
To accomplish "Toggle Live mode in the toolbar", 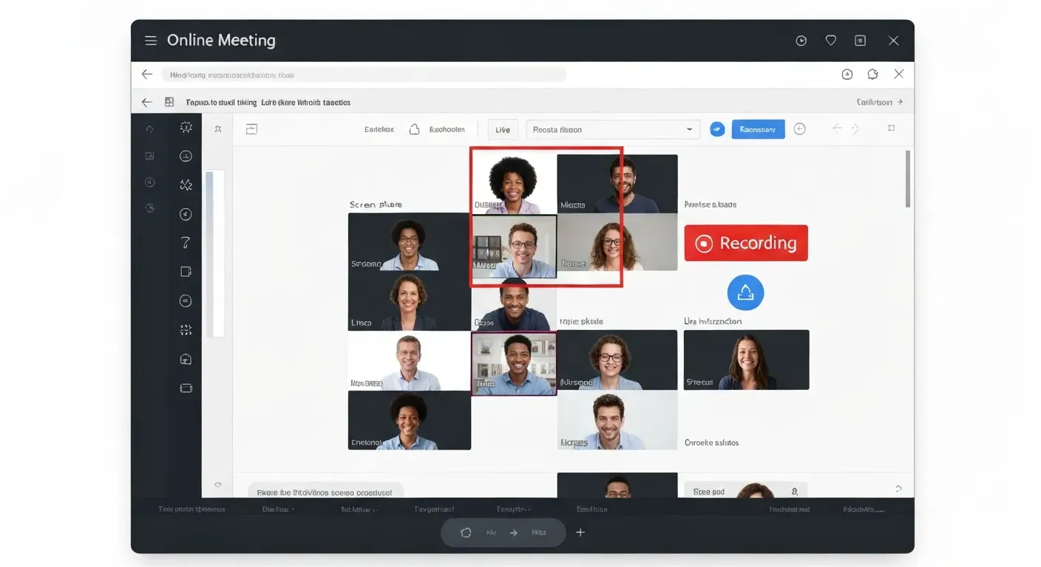I will (502, 128).
